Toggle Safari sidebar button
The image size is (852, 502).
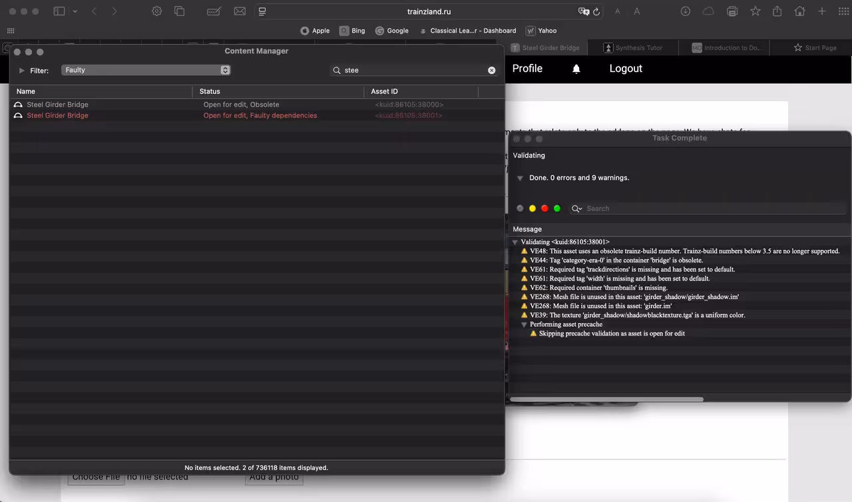pos(59,11)
